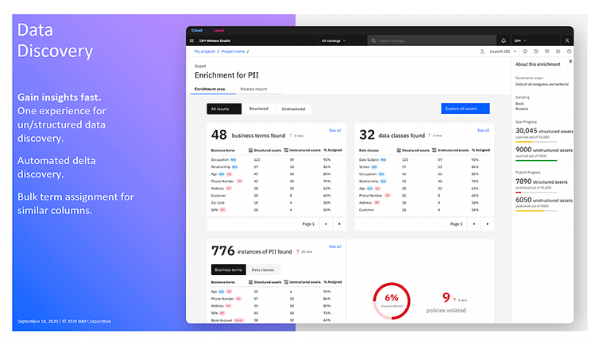Select the All results filter
591x340 pixels.
pyautogui.click(x=224, y=109)
